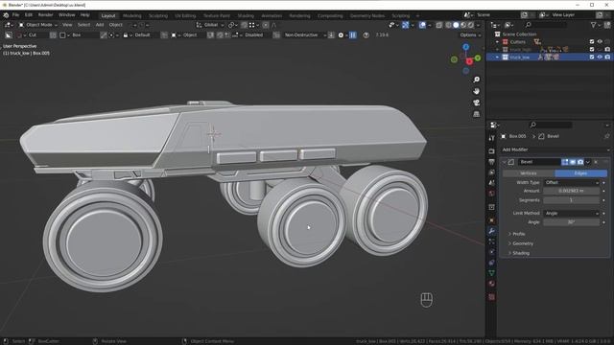Open the Material properties tab icon

click(x=491, y=284)
